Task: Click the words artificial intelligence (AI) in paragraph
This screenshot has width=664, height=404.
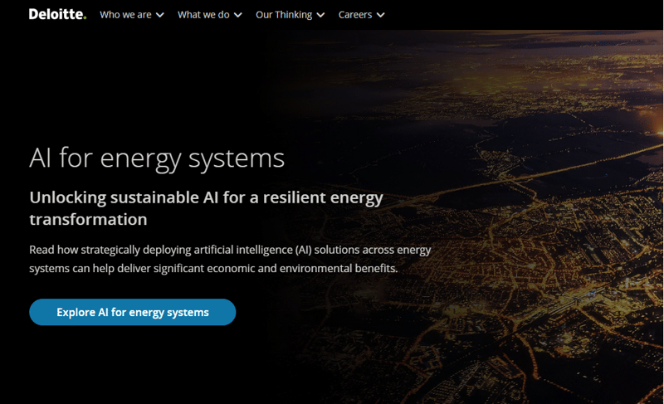Action: coord(251,250)
